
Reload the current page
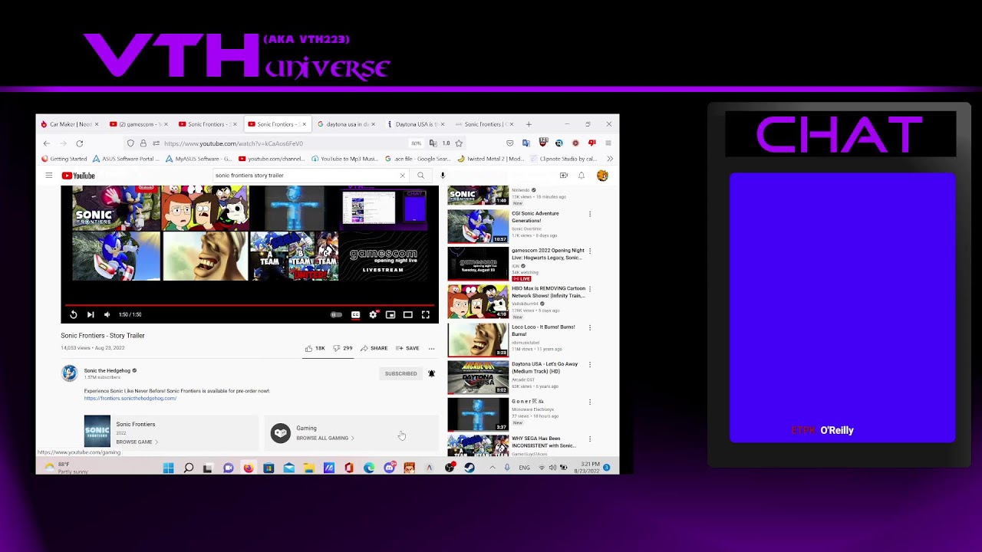(79, 143)
